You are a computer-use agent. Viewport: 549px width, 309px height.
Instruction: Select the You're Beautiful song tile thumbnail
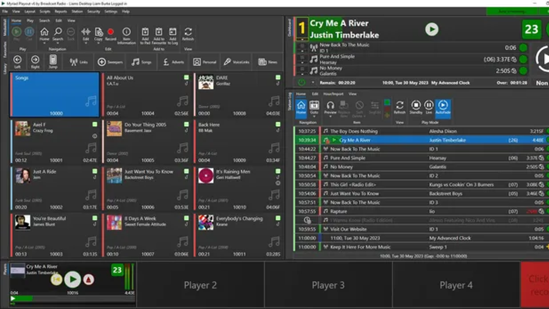23,222
